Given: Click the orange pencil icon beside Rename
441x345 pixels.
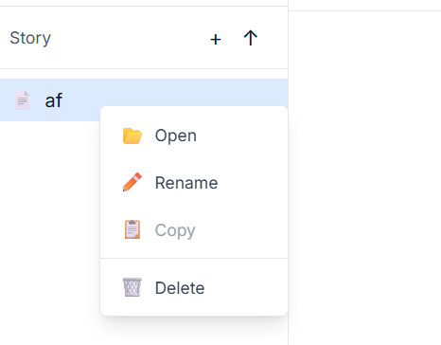Looking at the screenshot, I should [132, 182].
